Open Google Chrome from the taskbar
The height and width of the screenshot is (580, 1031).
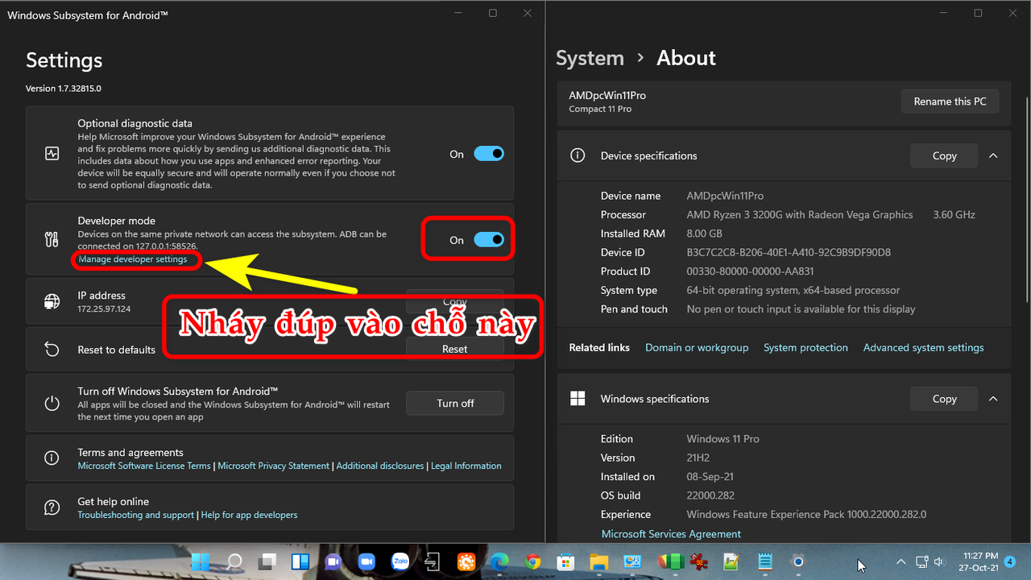[532, 561]
